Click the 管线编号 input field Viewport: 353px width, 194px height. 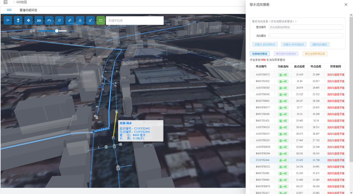pos(306,27)
